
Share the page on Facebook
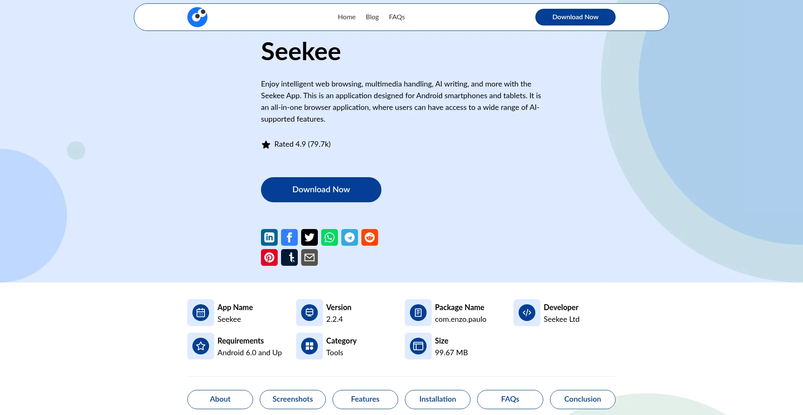pyautogui.click(x=289, y=237)
